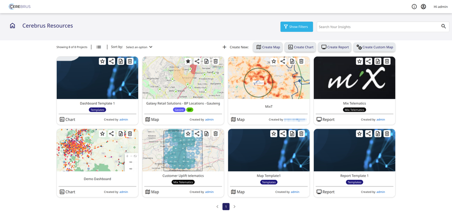This screenshot has width=452, height=212.
Task: Click Mix Telematics tag on Customer Uplift card
Action: pyautogui.click(x=183, y=182)
